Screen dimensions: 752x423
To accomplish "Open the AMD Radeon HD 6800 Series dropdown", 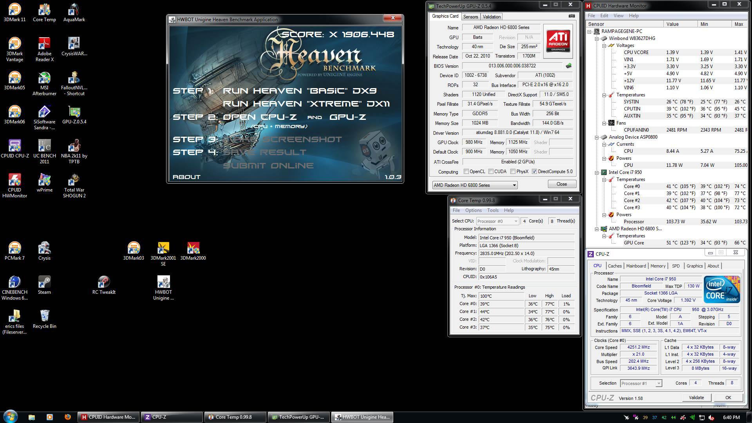I will pos(475,185).
